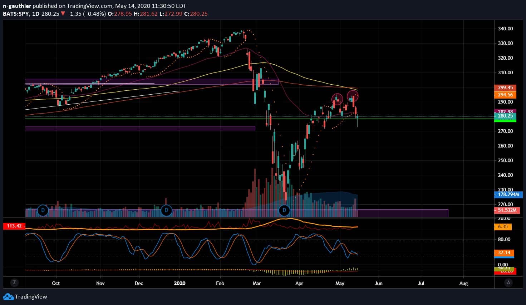
Task: Click the May label on time axis
Action: [340, 284]
